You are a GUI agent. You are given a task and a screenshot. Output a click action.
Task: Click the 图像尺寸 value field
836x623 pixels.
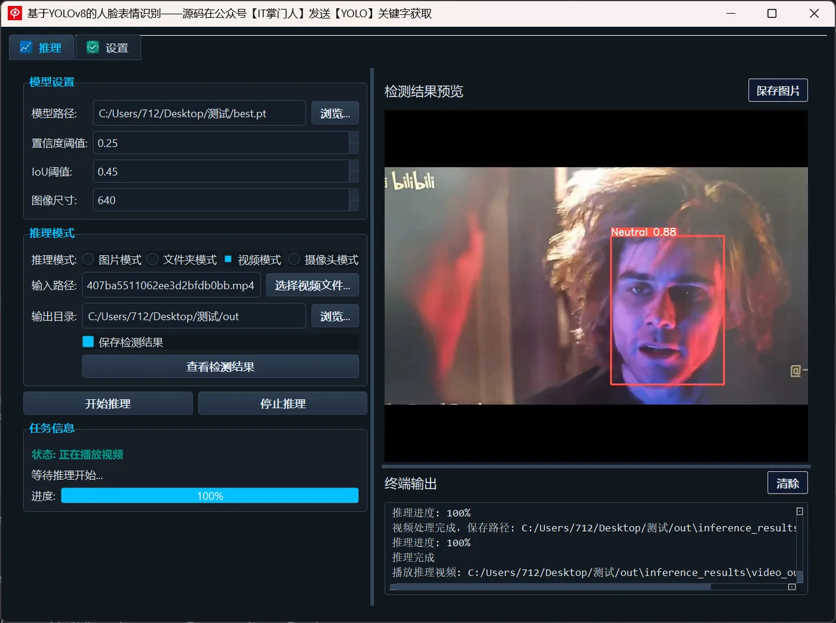point(221,201)
